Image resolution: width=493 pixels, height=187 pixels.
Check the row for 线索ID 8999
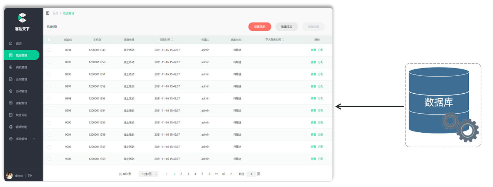pyautogui.click(x=49, y=110)
